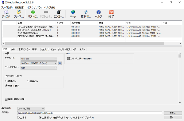Switch to the 音声トラック 1 tab

[24, 49]
